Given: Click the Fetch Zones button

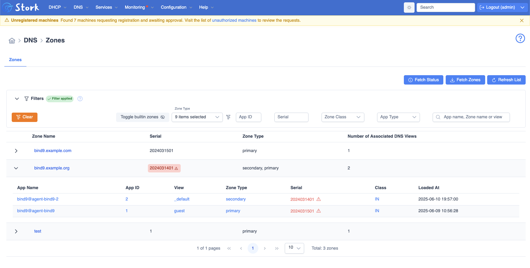Looking at the screenshot, I should (465, 80).
